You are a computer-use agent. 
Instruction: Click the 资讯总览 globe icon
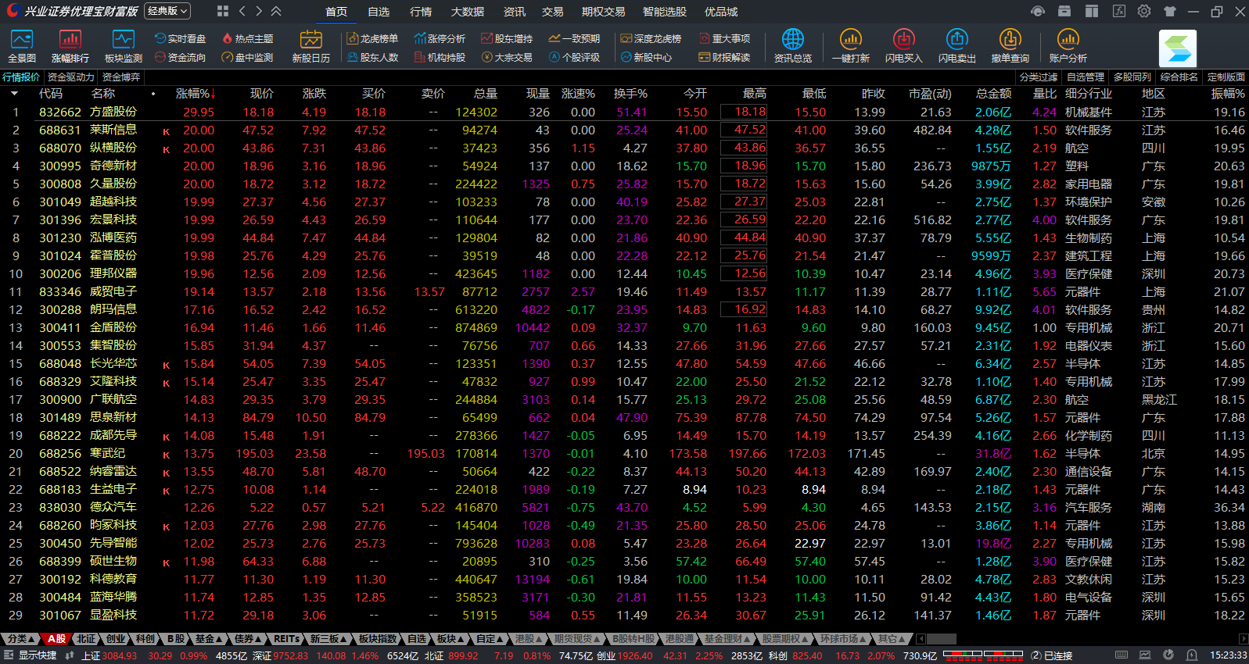click(x=792, y=45)
